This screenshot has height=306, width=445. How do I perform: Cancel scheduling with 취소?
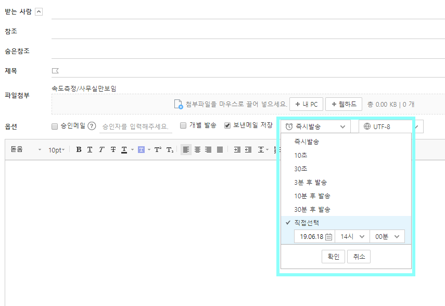coord(359,257)
